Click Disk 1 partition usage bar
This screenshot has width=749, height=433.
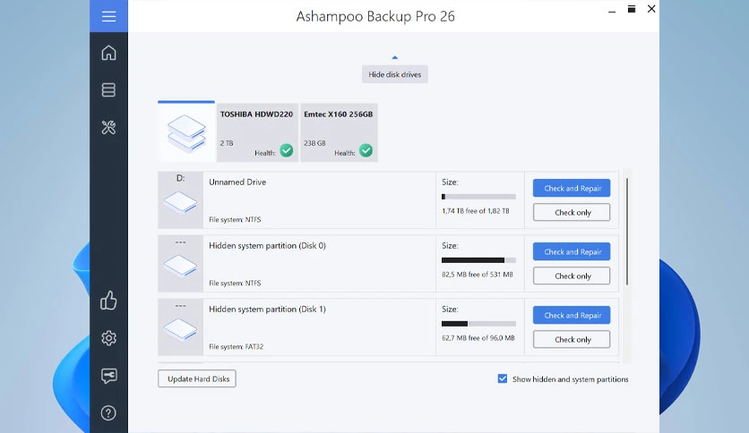[x=478, y=323]
